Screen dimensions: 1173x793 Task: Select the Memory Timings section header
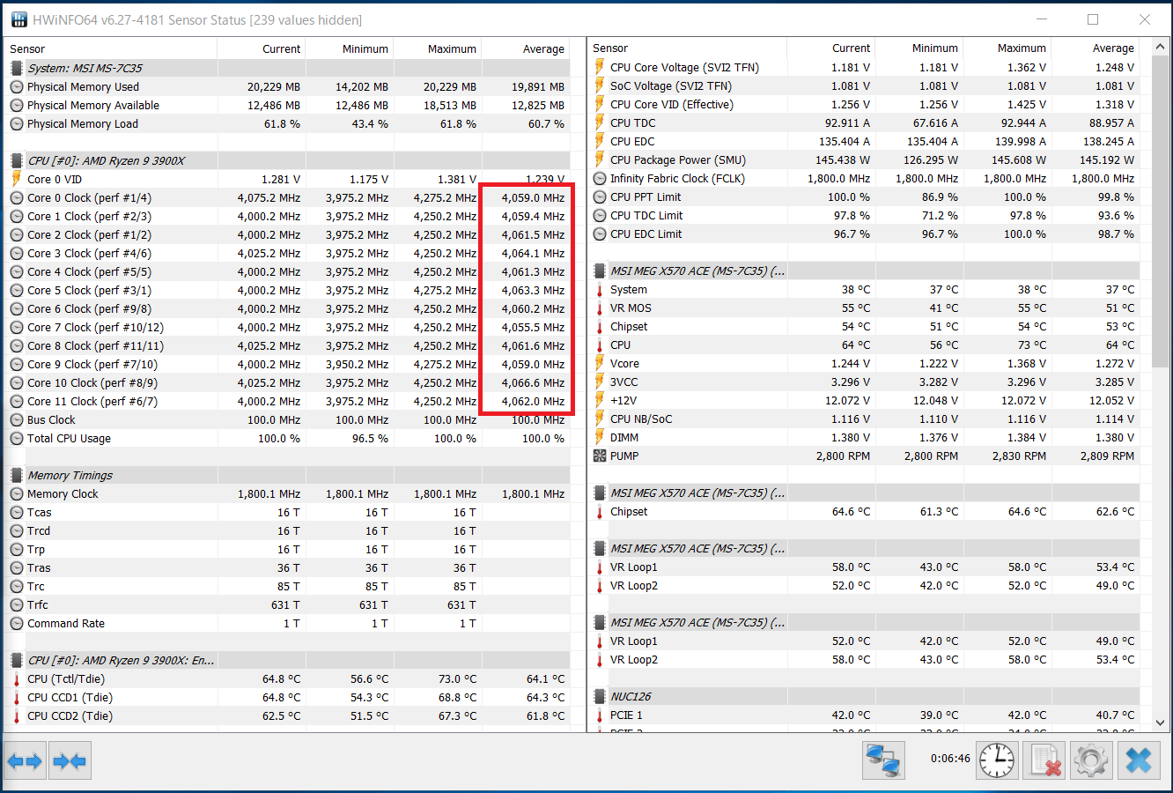pyautogui.click(x=287, y=475)
